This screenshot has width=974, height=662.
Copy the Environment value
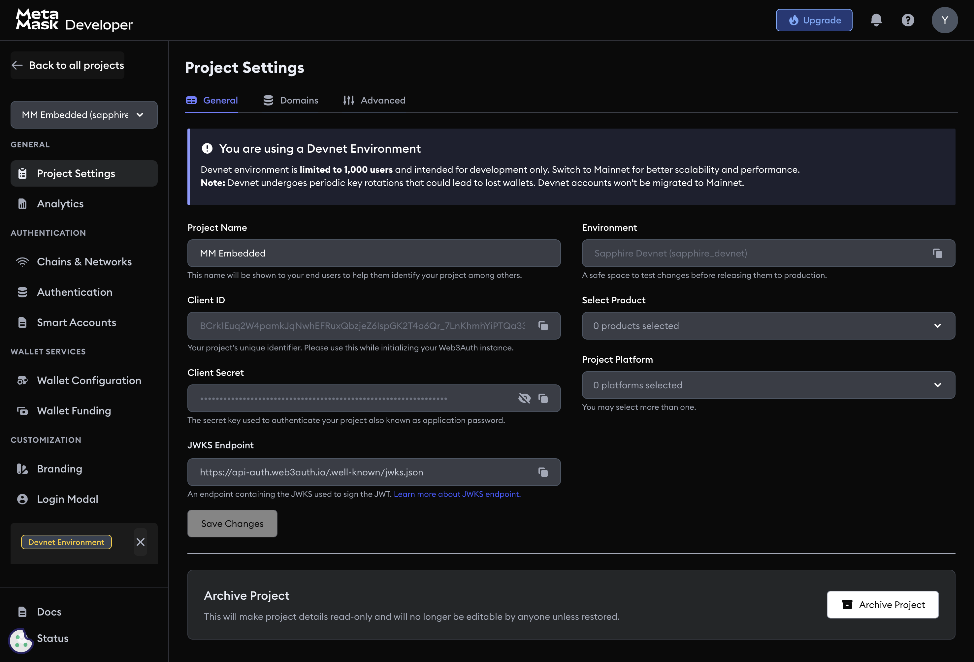click(x=937, y=253)
